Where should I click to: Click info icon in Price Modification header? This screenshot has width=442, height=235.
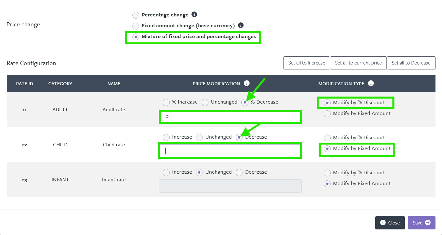247,83
